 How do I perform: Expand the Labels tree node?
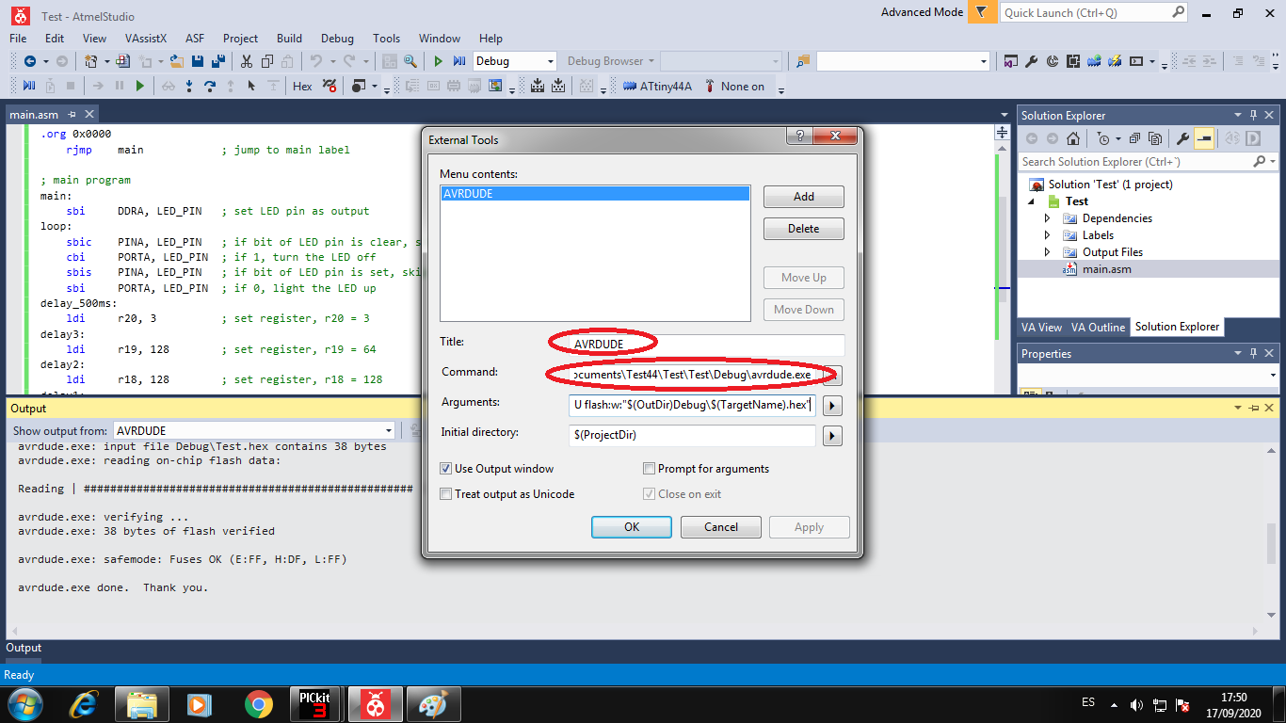[1048, 235]
